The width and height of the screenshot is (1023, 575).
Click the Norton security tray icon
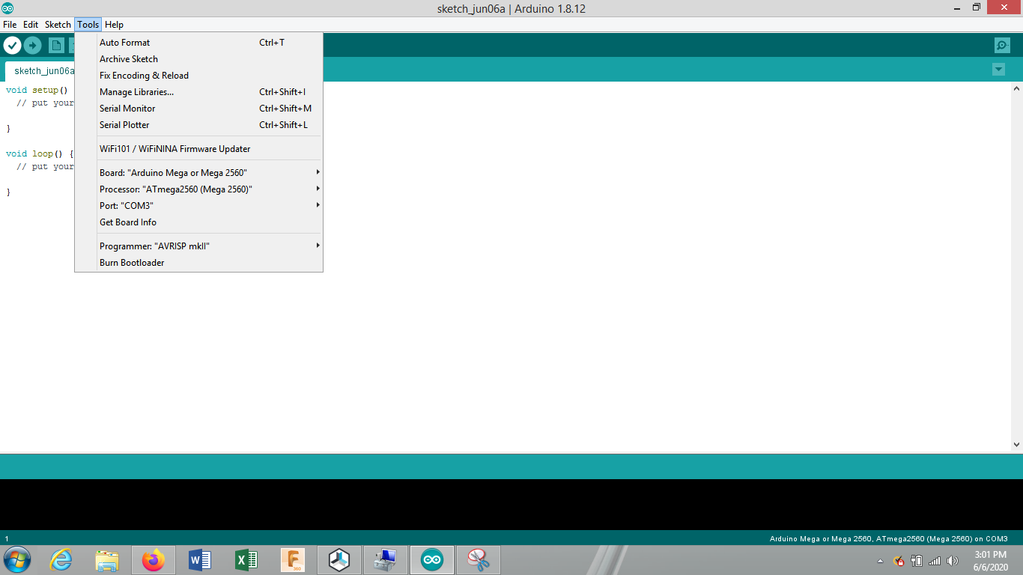click(x=899, y=561)
